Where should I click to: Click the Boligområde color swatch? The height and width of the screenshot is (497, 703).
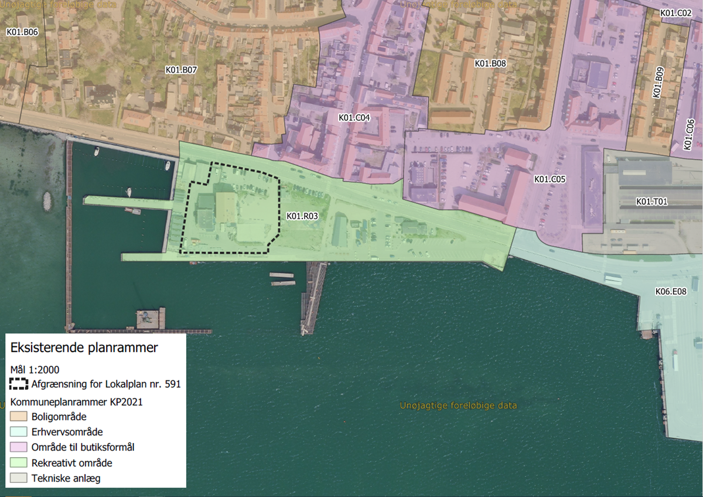pos(19,417)
